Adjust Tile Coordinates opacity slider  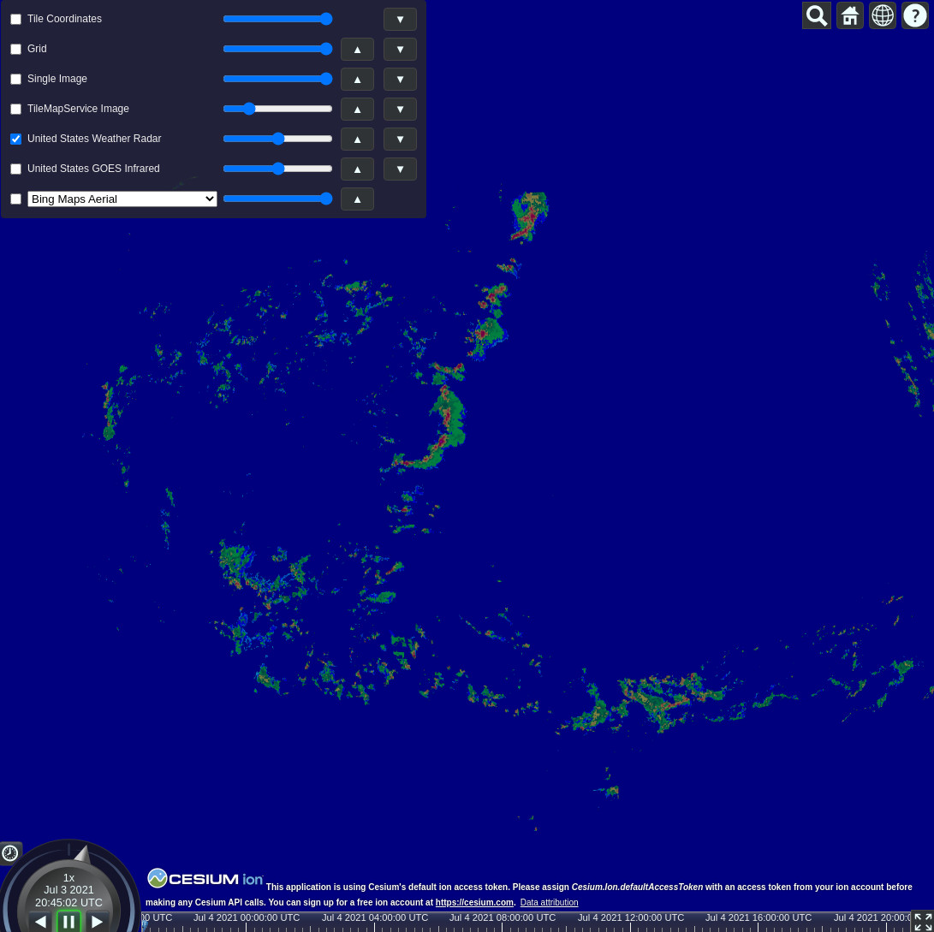tap(277, 19)
